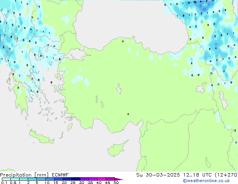Click the purple arrow end above 50
Image resolution: width=238 pixels, height=184 pixels.
(119, 179)
